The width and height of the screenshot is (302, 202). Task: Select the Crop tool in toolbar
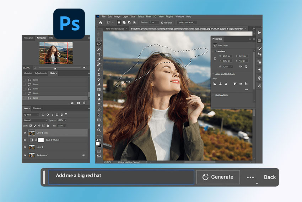99,54
